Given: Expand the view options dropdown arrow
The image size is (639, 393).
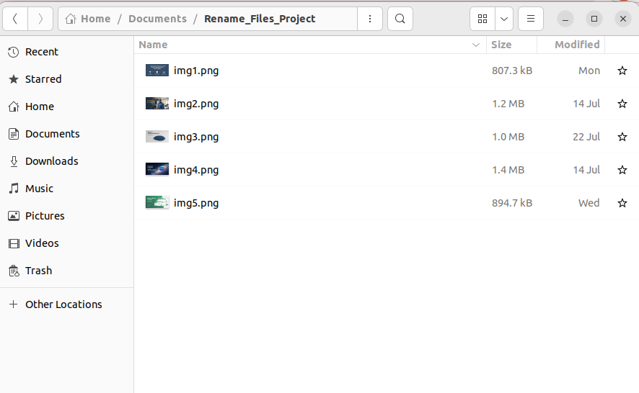Looking at the screenshot, I should tap(504, 19).
